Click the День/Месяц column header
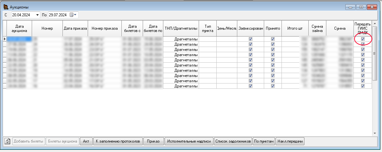 coord(227,28)
